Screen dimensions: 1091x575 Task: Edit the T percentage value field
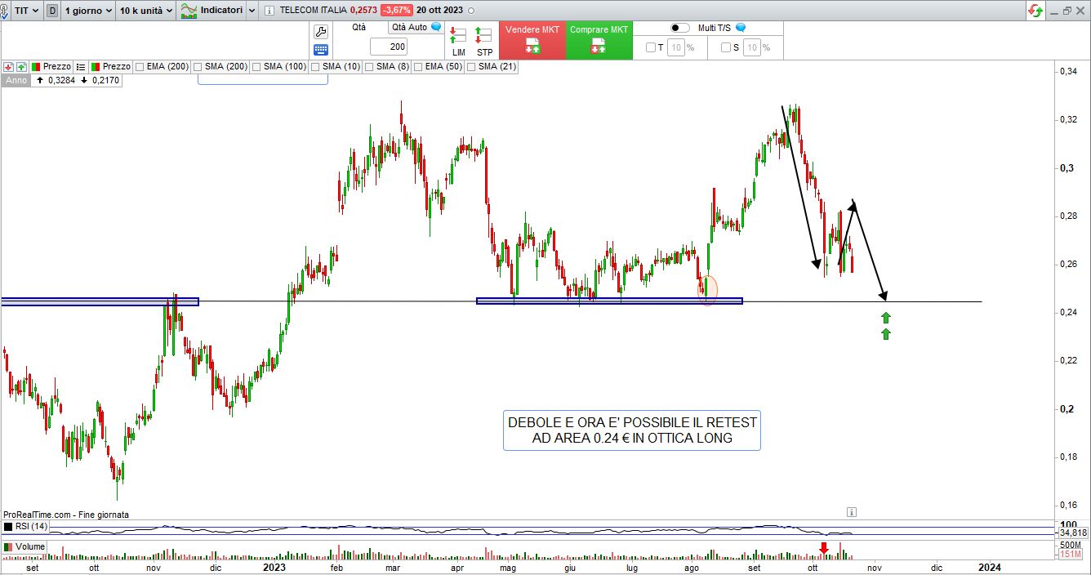tap(675, 48)
